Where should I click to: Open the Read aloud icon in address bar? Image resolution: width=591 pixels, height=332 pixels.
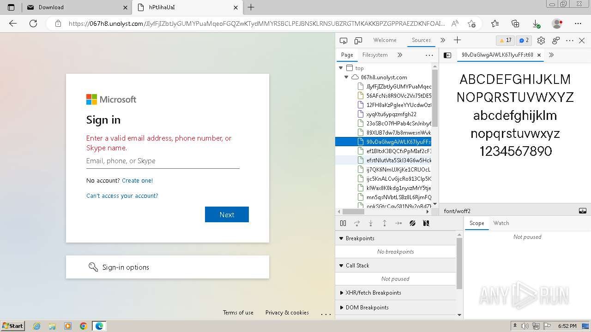pos(455,24)
